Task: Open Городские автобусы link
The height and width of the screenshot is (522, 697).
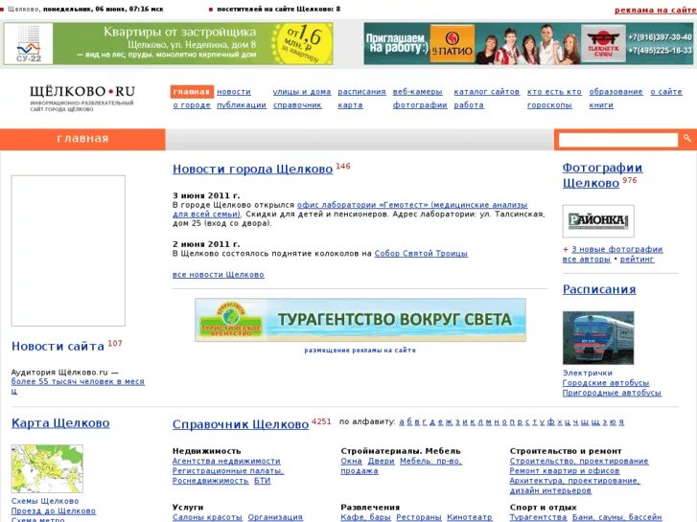Action: (x=606, y=382)
